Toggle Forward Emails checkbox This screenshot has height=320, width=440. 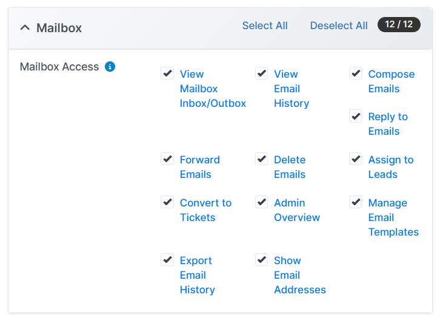click(167, 159)
